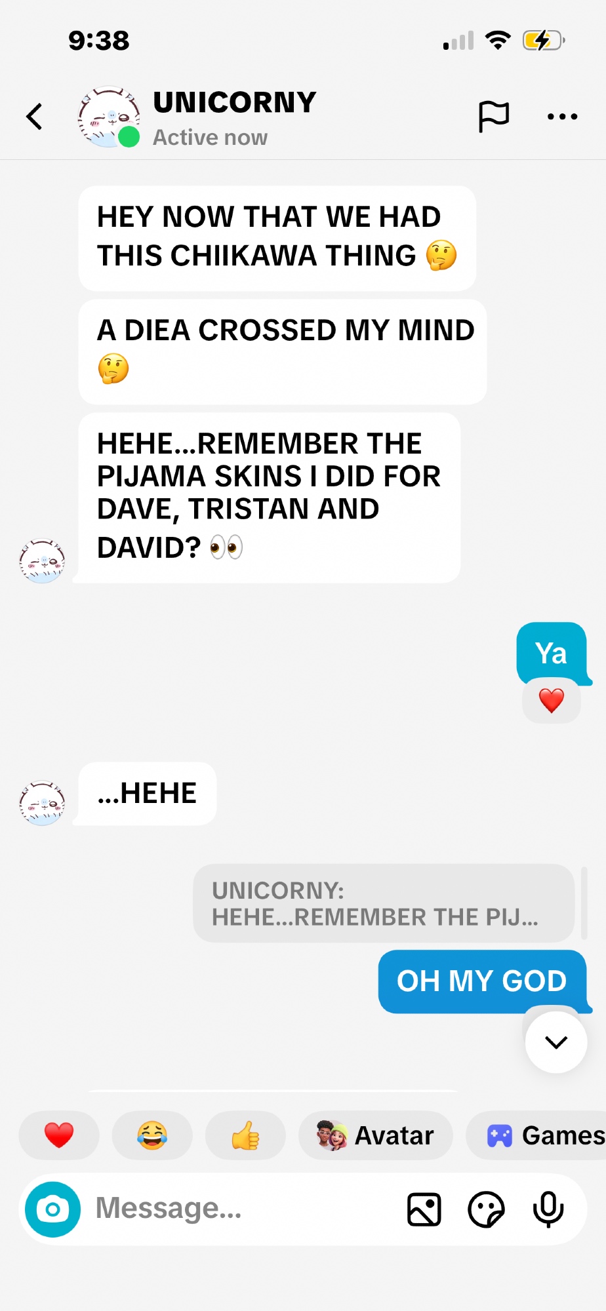Open UNICORNY profile picture in header

108,117
